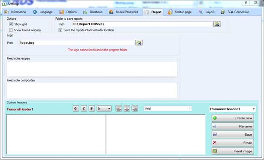Open the font size dropdown
The image size is (264, 160).
coord(104,109)
